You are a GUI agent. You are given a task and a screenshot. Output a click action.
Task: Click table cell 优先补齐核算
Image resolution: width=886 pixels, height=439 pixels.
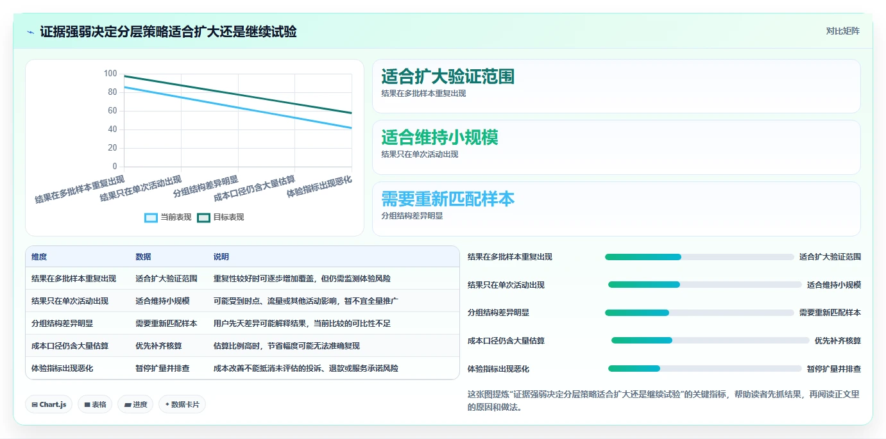pyautogui.click(x=158, y=346)
